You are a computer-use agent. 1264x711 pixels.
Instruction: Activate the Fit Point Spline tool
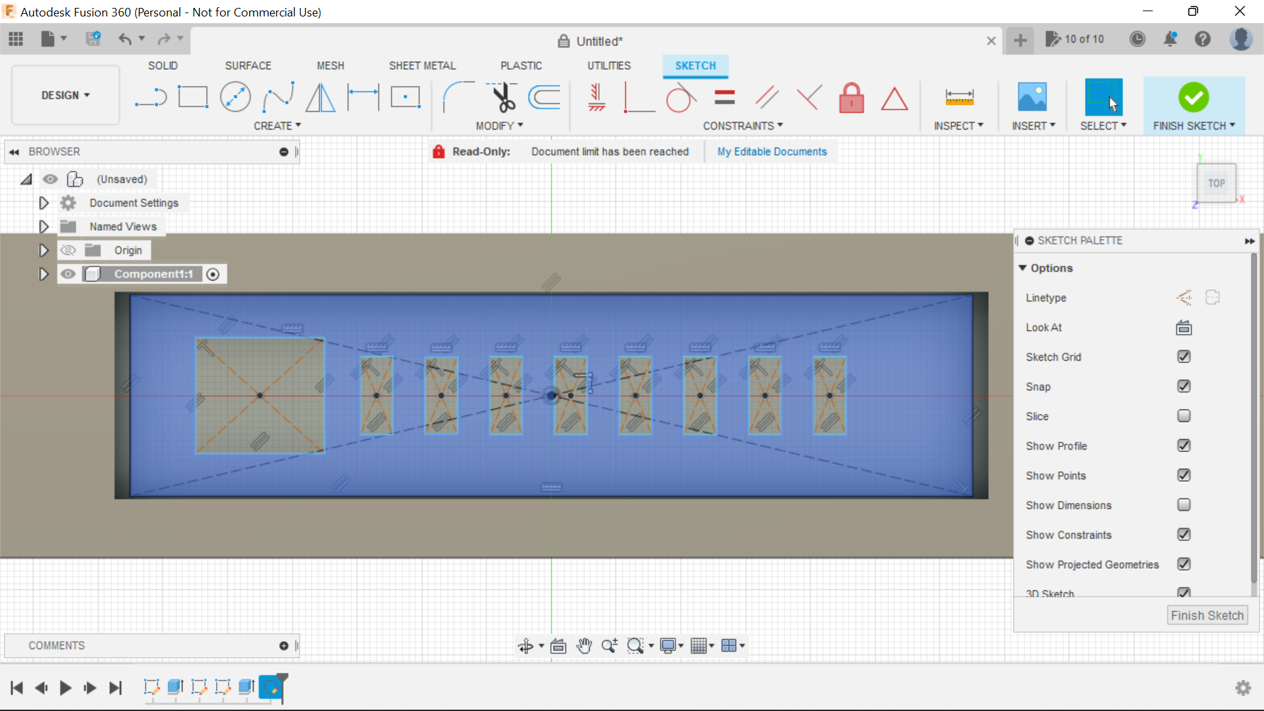click(277, 97)
